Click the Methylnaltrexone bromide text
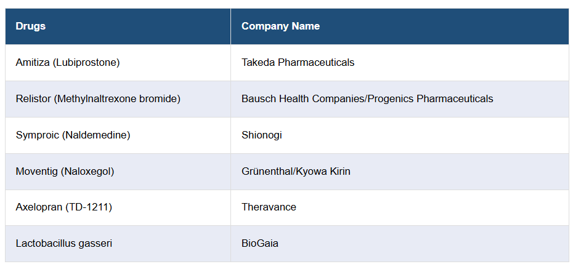The height and width of the screenshot is (264, 573). pyautogui.click(x=116, y=99)
